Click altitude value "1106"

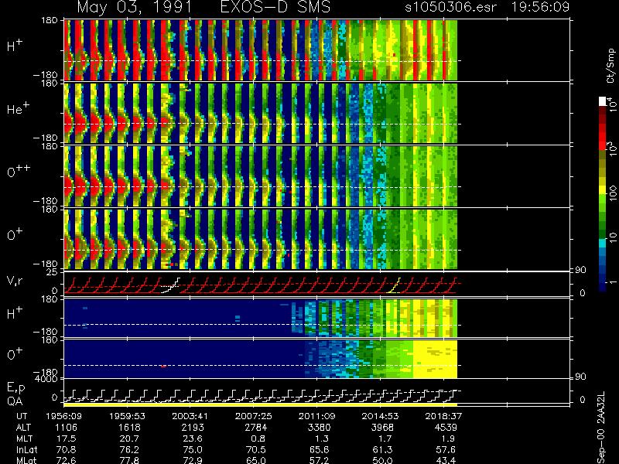[x=67, y=428]
